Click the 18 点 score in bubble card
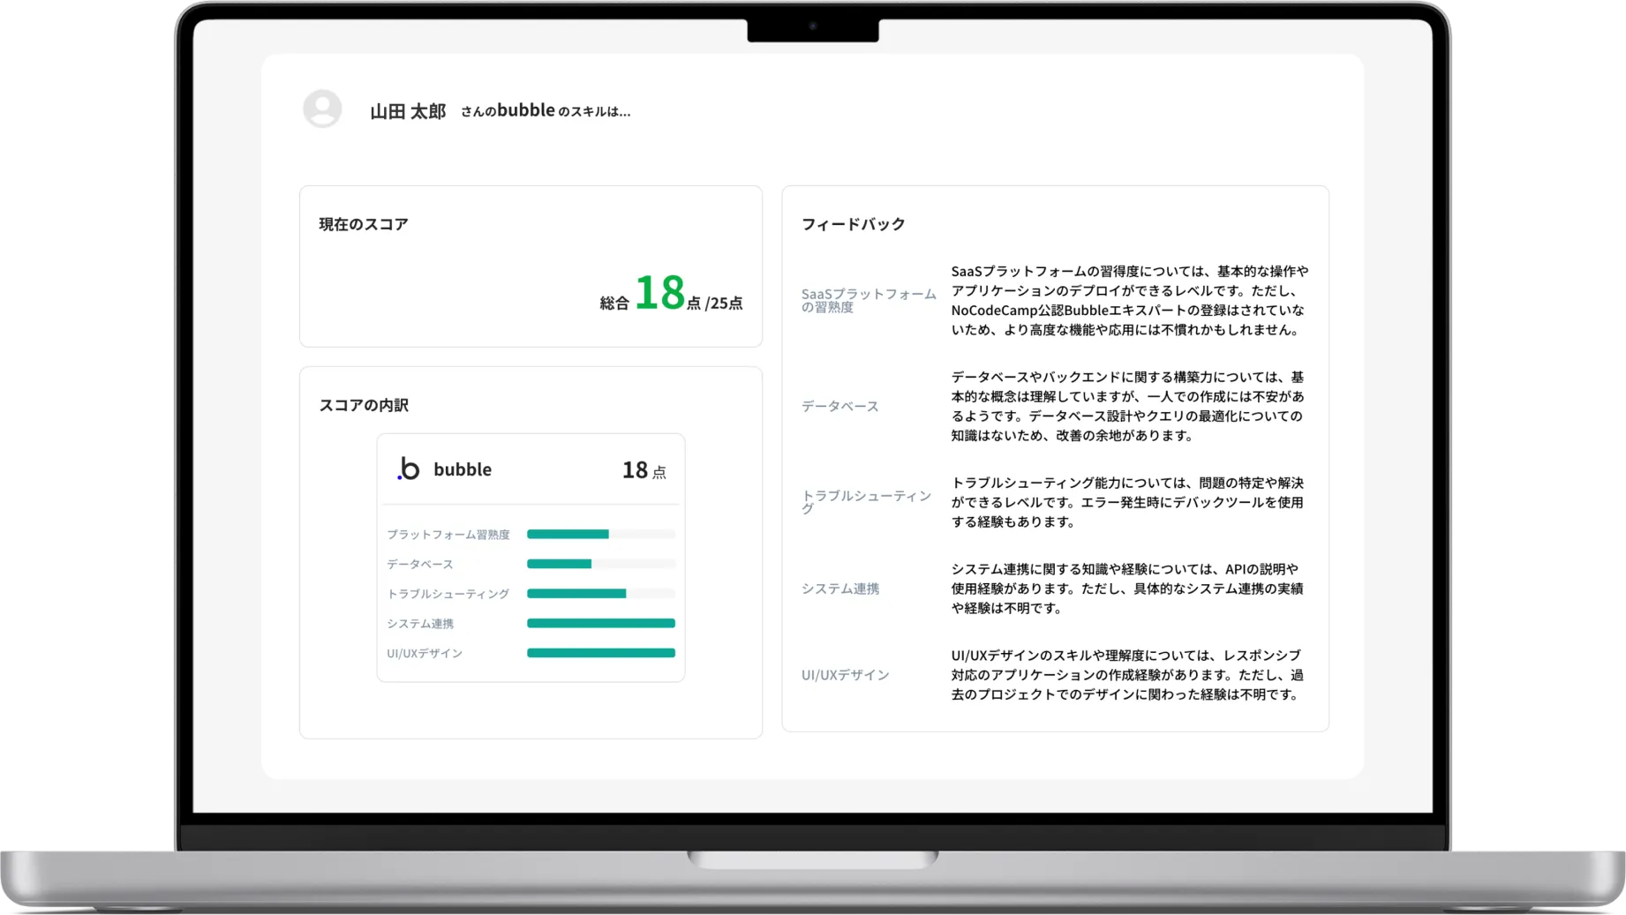 (644, 470)
